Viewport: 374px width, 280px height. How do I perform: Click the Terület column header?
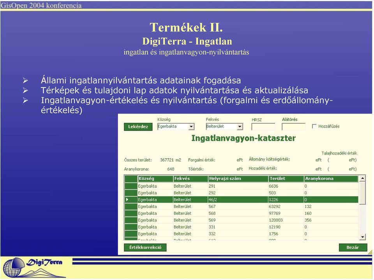[286, 178]
